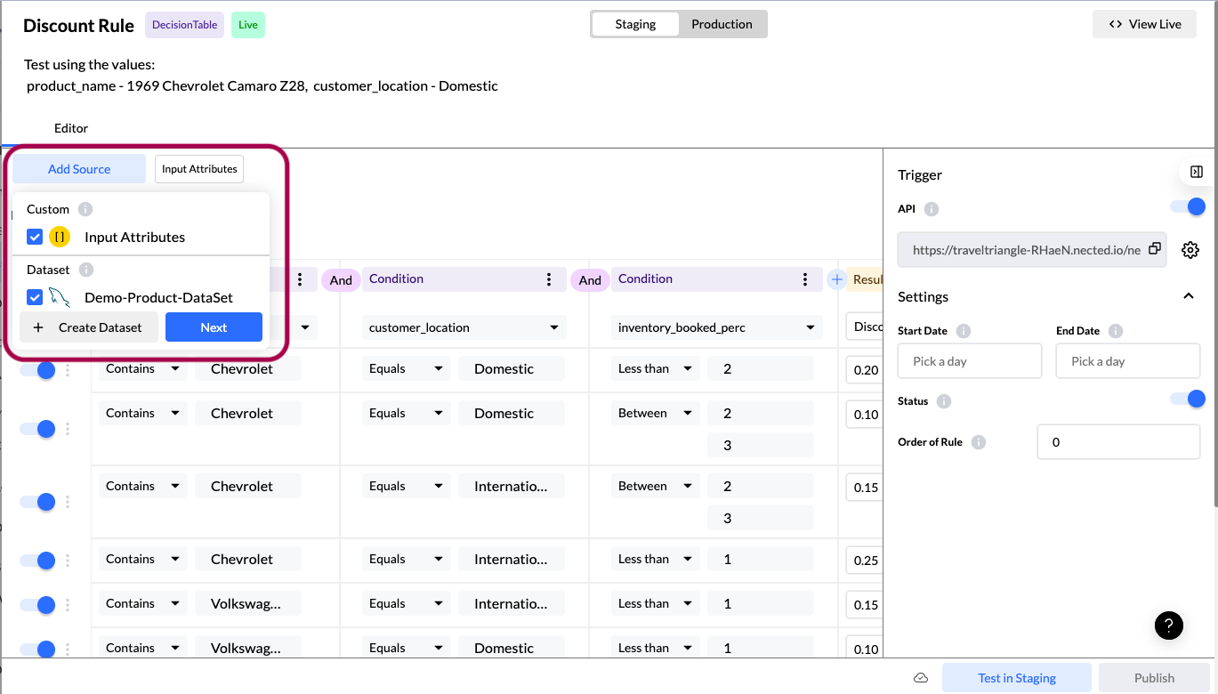
Task: Click the help question mark button
Action: click(x=1168, y=625)
